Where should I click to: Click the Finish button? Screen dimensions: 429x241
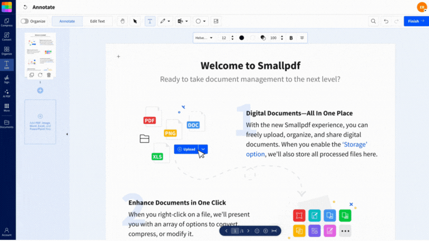point(416,21)
